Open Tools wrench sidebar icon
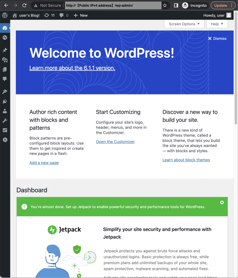Image resolution: width=238 pixels, height=278 pixels. point(5,121)
